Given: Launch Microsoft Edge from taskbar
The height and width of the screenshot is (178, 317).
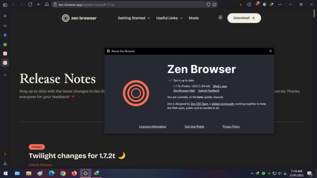Looking at the screenshot, I should [x=51, y=173].
